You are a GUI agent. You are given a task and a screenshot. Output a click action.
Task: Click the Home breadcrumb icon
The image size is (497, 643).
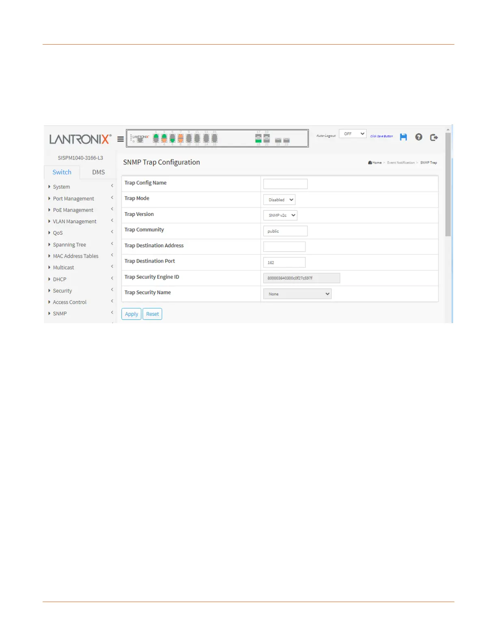point(370,163)
